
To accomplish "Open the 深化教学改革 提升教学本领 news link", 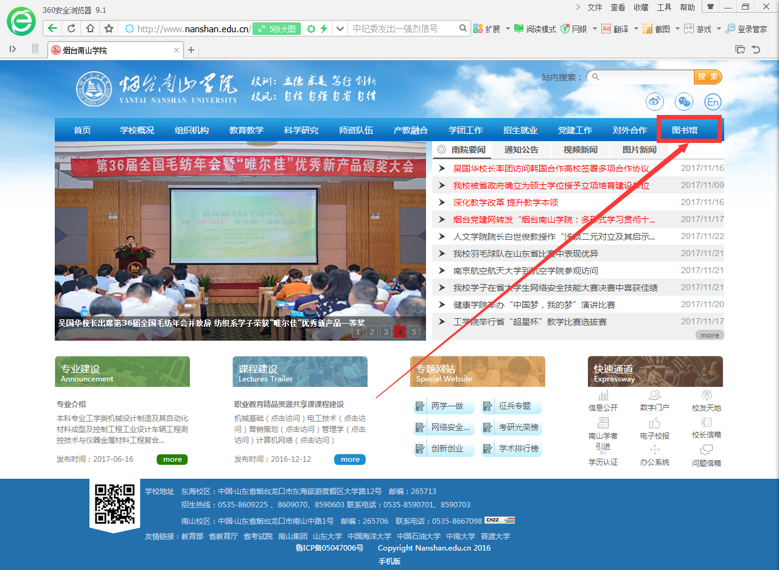I will pos(505,203).
